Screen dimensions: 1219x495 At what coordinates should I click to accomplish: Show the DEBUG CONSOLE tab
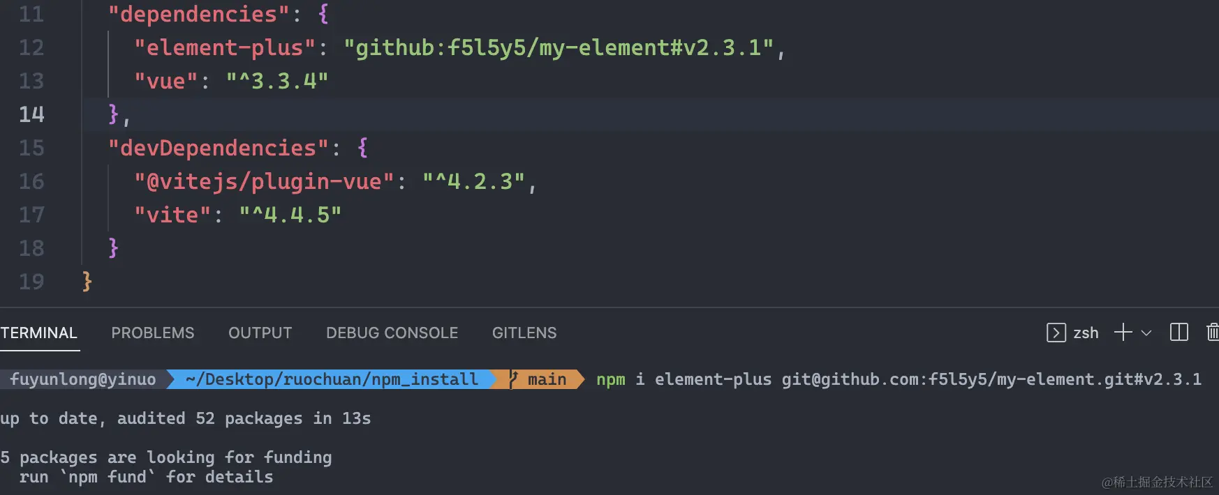coord(392,333)
